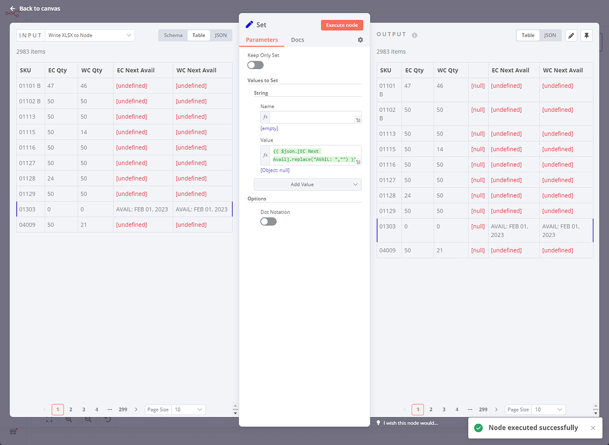Image resolution: width=609 pixels, height=445 pixels.
Task: Click the output info icon
Action: point(415,35)
